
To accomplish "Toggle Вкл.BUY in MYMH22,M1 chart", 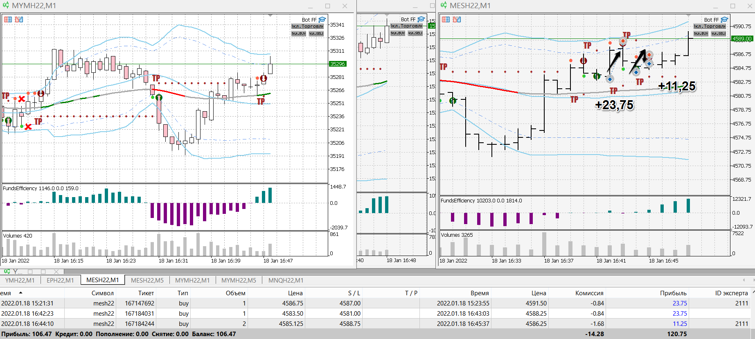I will 298,34.
